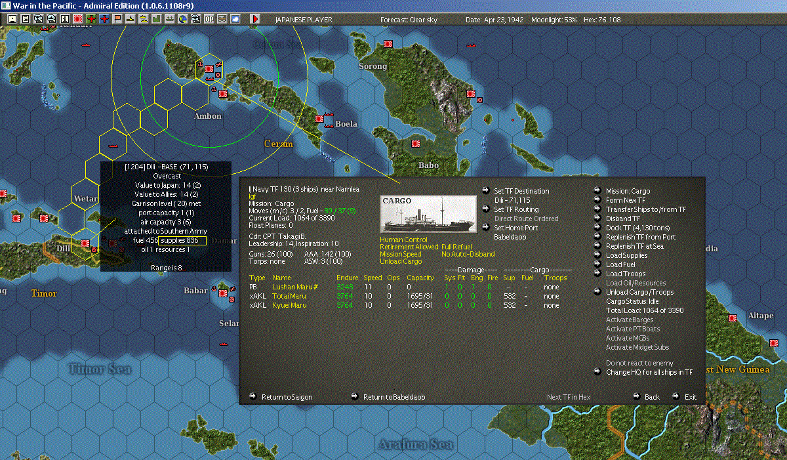
Task: Click the crosshair target toolbar icon
Action: (195, 19)
